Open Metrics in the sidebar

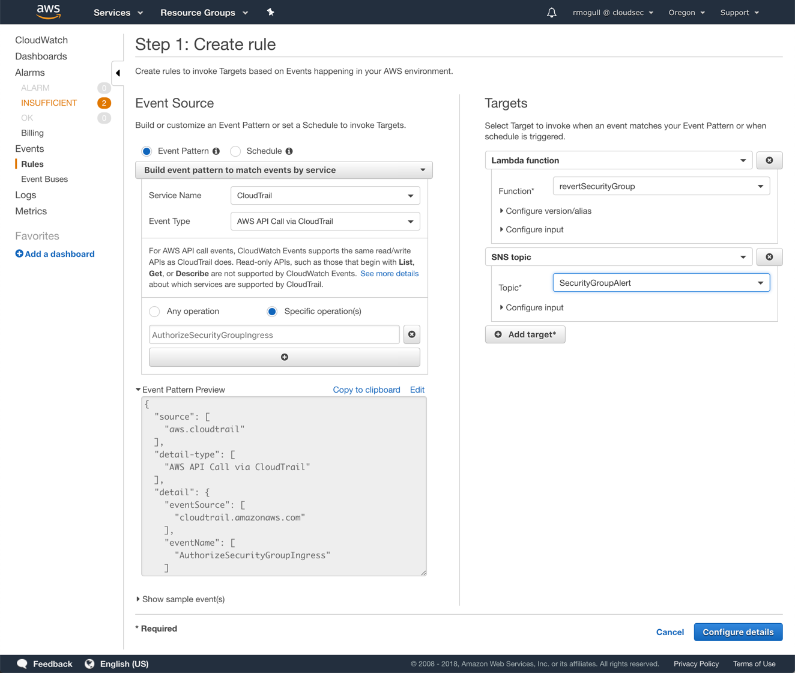(x=31, y=211)
